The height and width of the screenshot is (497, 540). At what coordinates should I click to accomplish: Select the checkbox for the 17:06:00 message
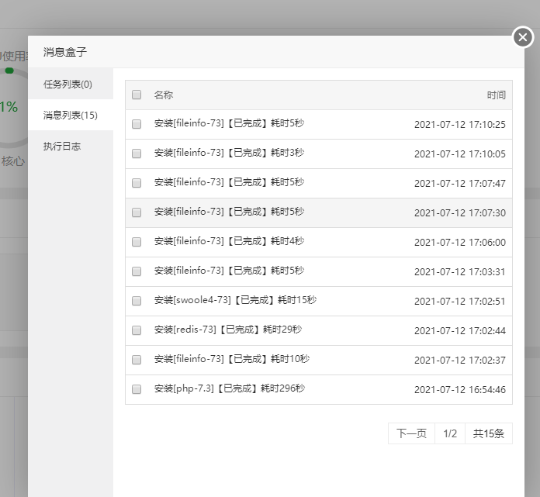point(137,242)
